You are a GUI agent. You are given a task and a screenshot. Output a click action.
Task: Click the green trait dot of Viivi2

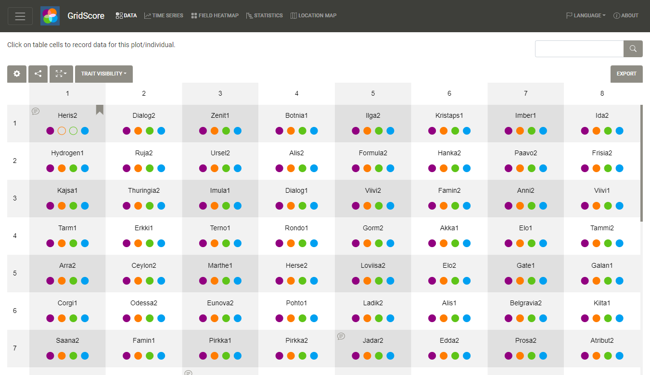point(379,206)
